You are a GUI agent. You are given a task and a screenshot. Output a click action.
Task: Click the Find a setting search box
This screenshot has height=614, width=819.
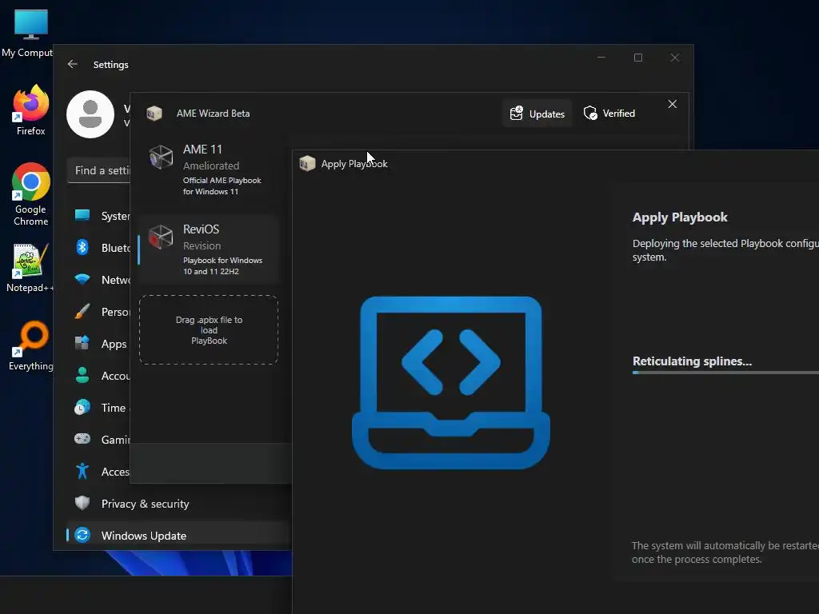tap(99, 171)
